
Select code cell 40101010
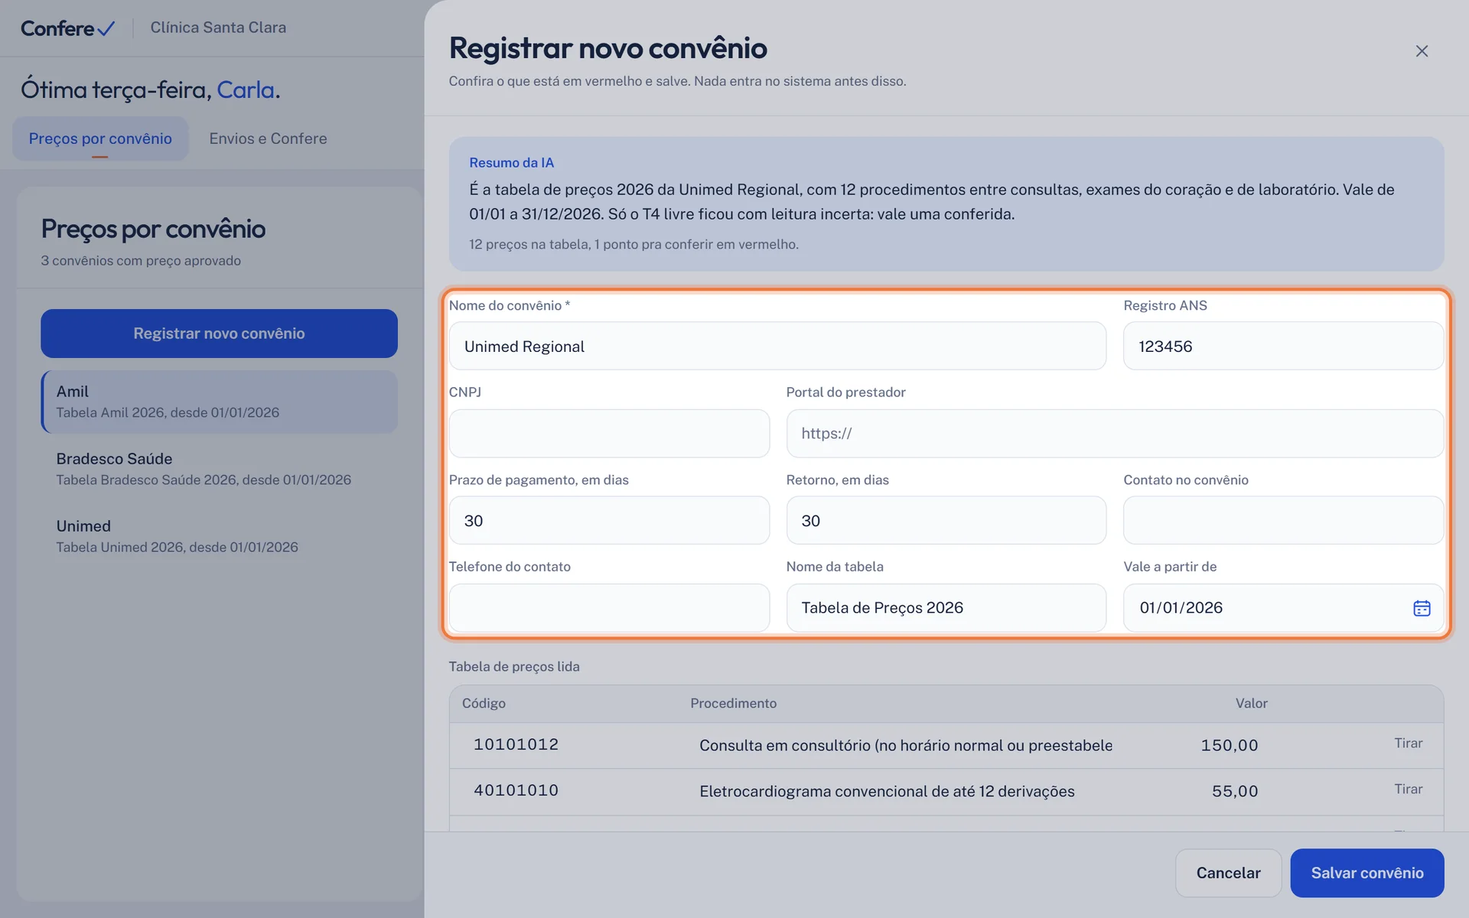(516, 791)
